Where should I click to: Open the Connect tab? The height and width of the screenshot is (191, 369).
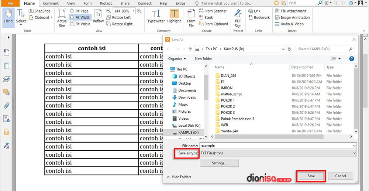tap(145, 3)
